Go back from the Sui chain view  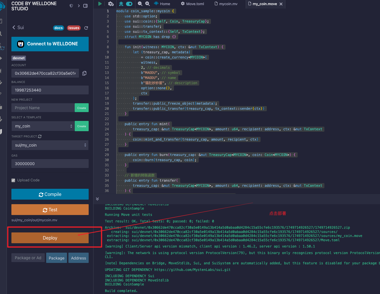click(x=14, y=27)
